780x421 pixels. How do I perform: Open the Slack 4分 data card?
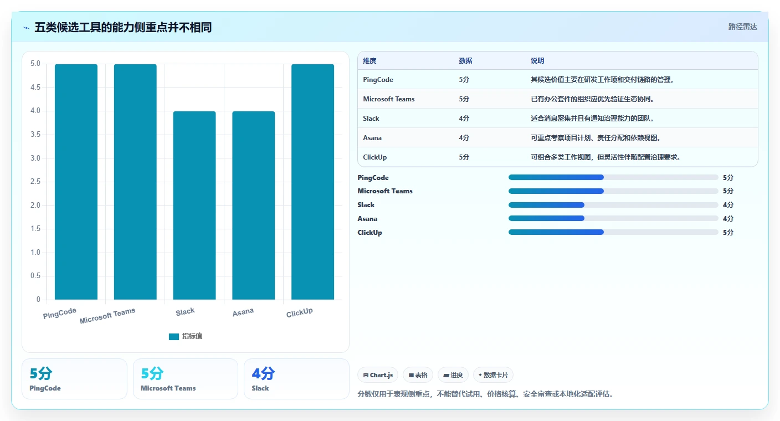(x=296, y=379)
